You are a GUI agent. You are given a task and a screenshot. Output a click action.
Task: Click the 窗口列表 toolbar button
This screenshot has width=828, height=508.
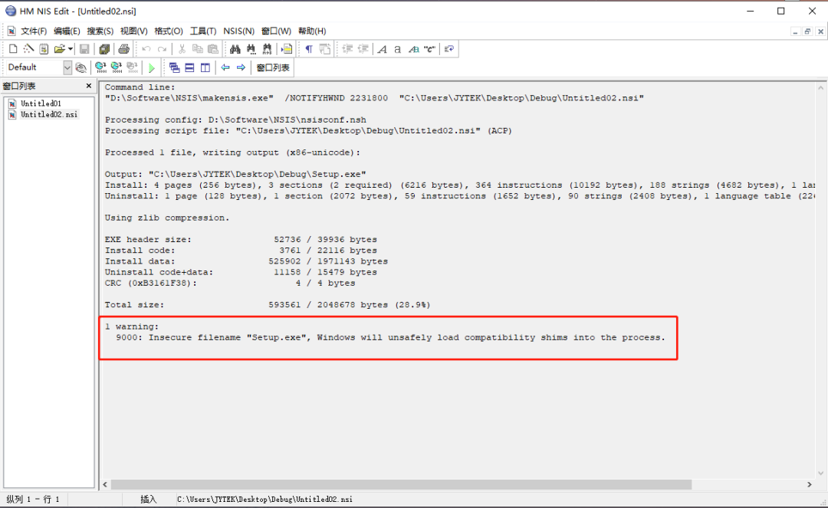pyautogui.click(x=273, y=67)
